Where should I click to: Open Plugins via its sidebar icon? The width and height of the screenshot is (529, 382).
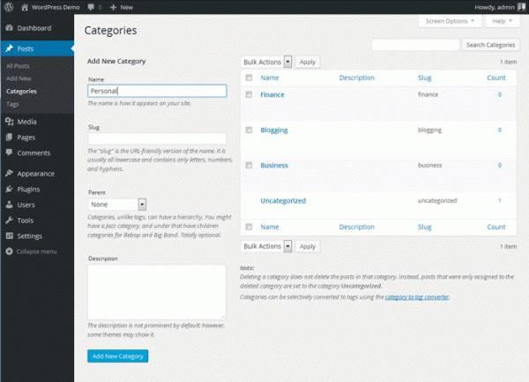tap(9, 189)
